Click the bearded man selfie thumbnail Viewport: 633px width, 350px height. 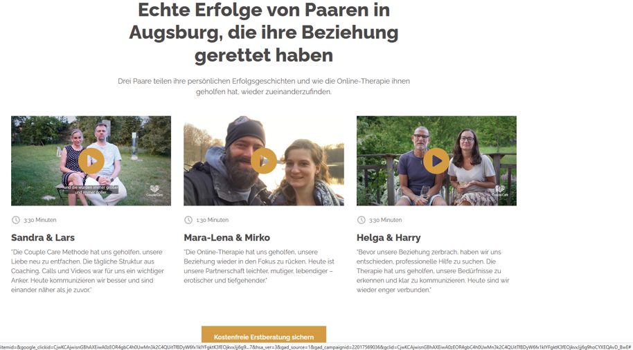point(264,161)
